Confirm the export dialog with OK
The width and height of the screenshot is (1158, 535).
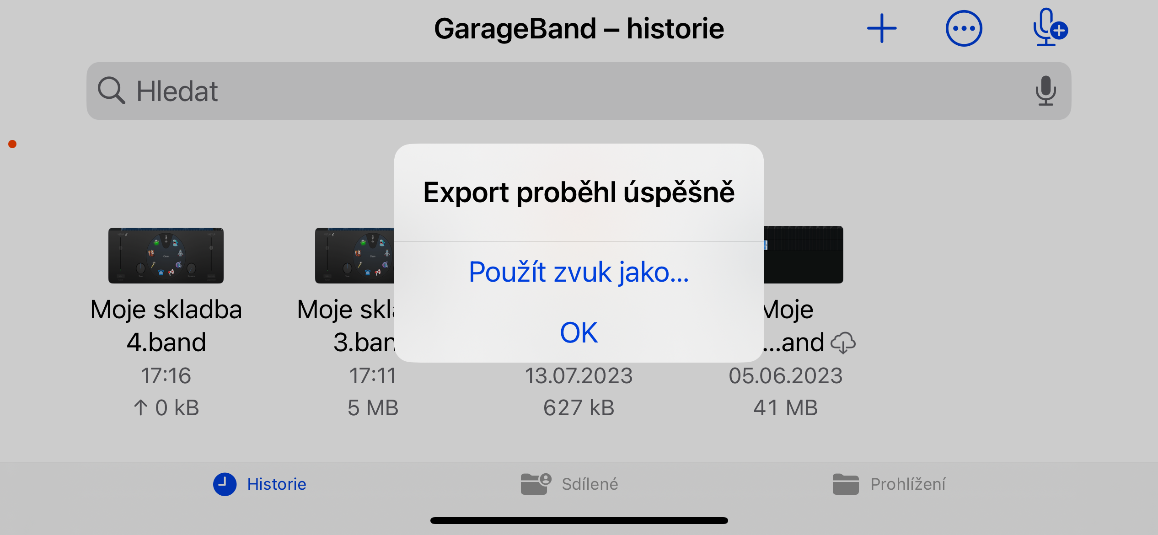(x=579, y=332)
